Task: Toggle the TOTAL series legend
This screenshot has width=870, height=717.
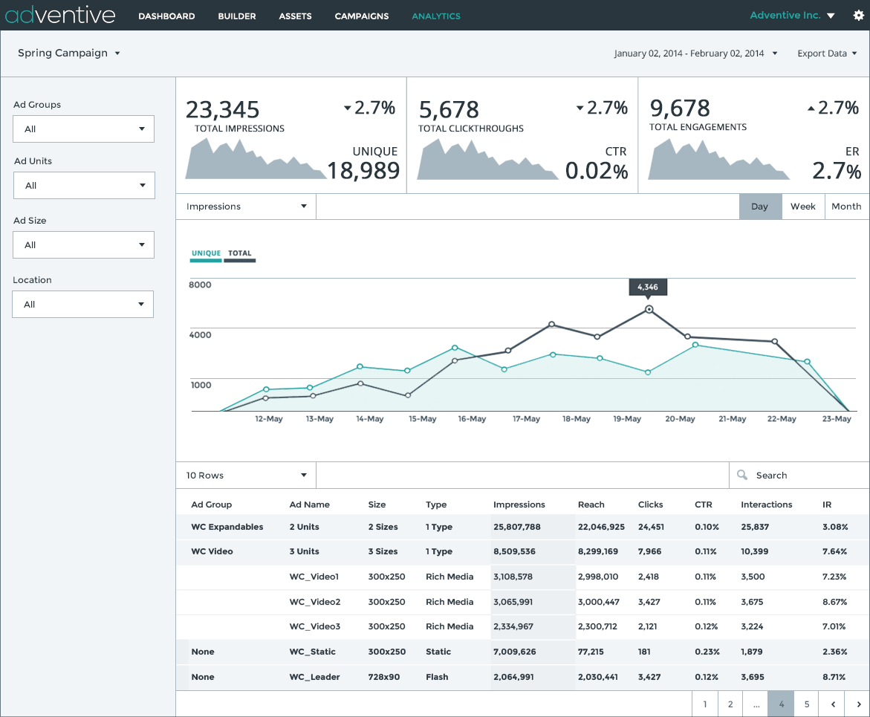Action: (240, 255)
